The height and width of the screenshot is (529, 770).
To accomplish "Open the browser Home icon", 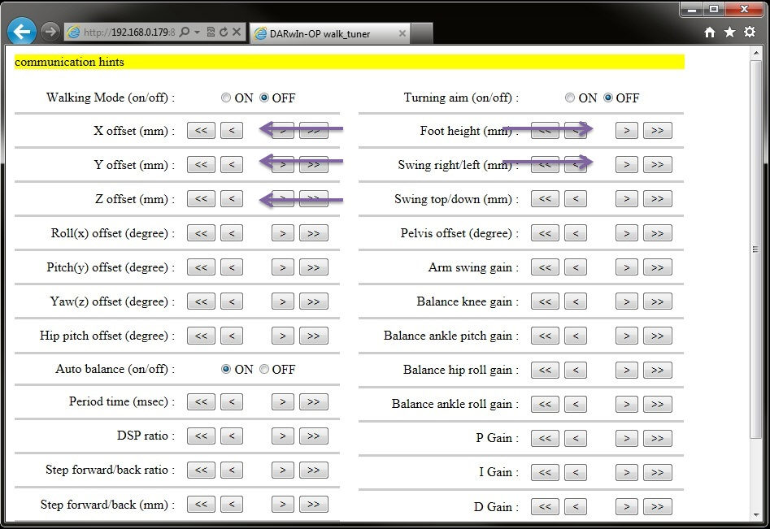I will [x=710, y=33].
